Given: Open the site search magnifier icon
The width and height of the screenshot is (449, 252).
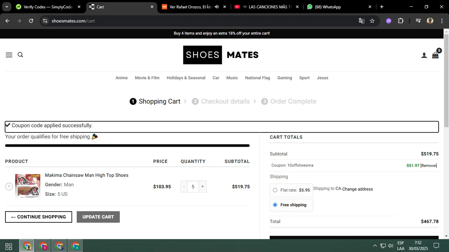Looking at the screenshot, I should click(x=20, y=55).
